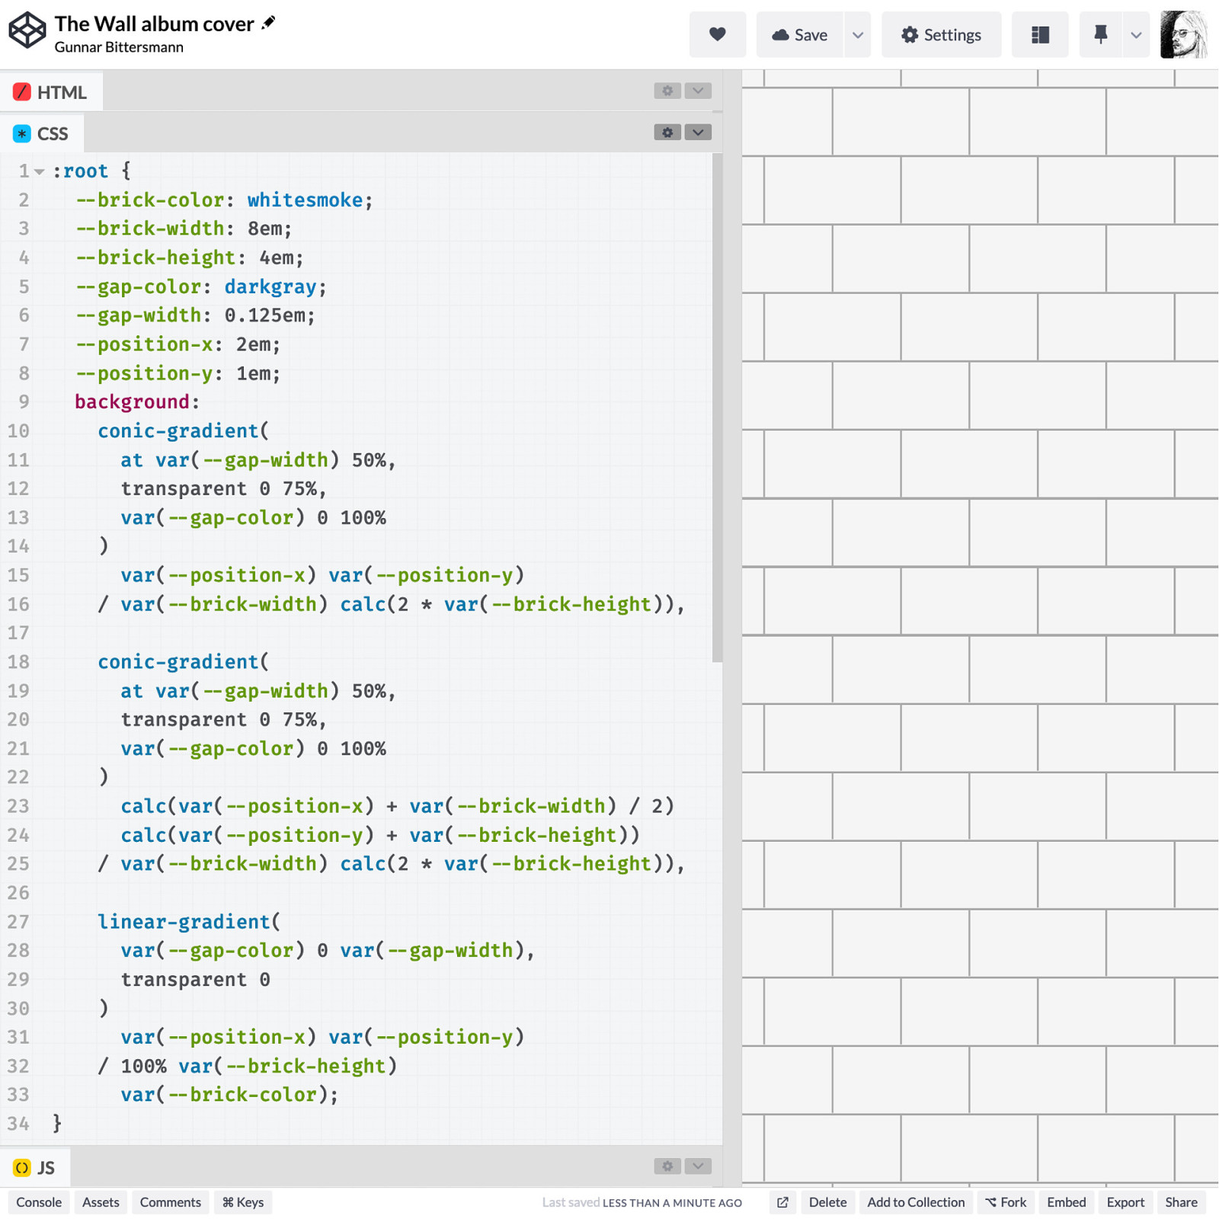The image size is (1219, 1219).
Task: Fork this pen
Action: (x=1006, y=1202)
